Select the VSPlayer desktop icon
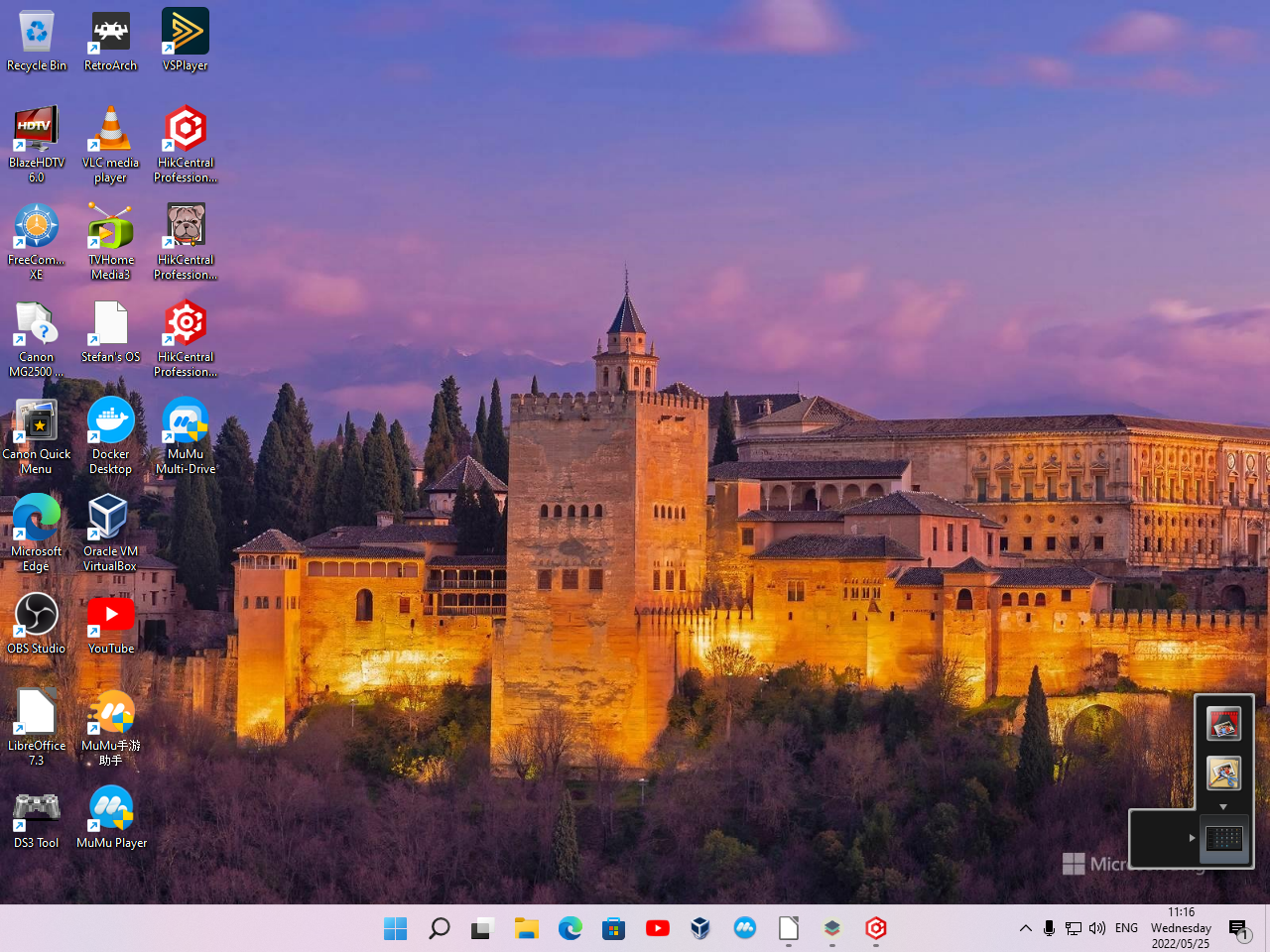Screen dimensions: 1270x952 pyautogui.click(x=186, y=34)
